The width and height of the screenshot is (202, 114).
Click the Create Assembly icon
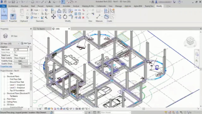pos(107,11)
